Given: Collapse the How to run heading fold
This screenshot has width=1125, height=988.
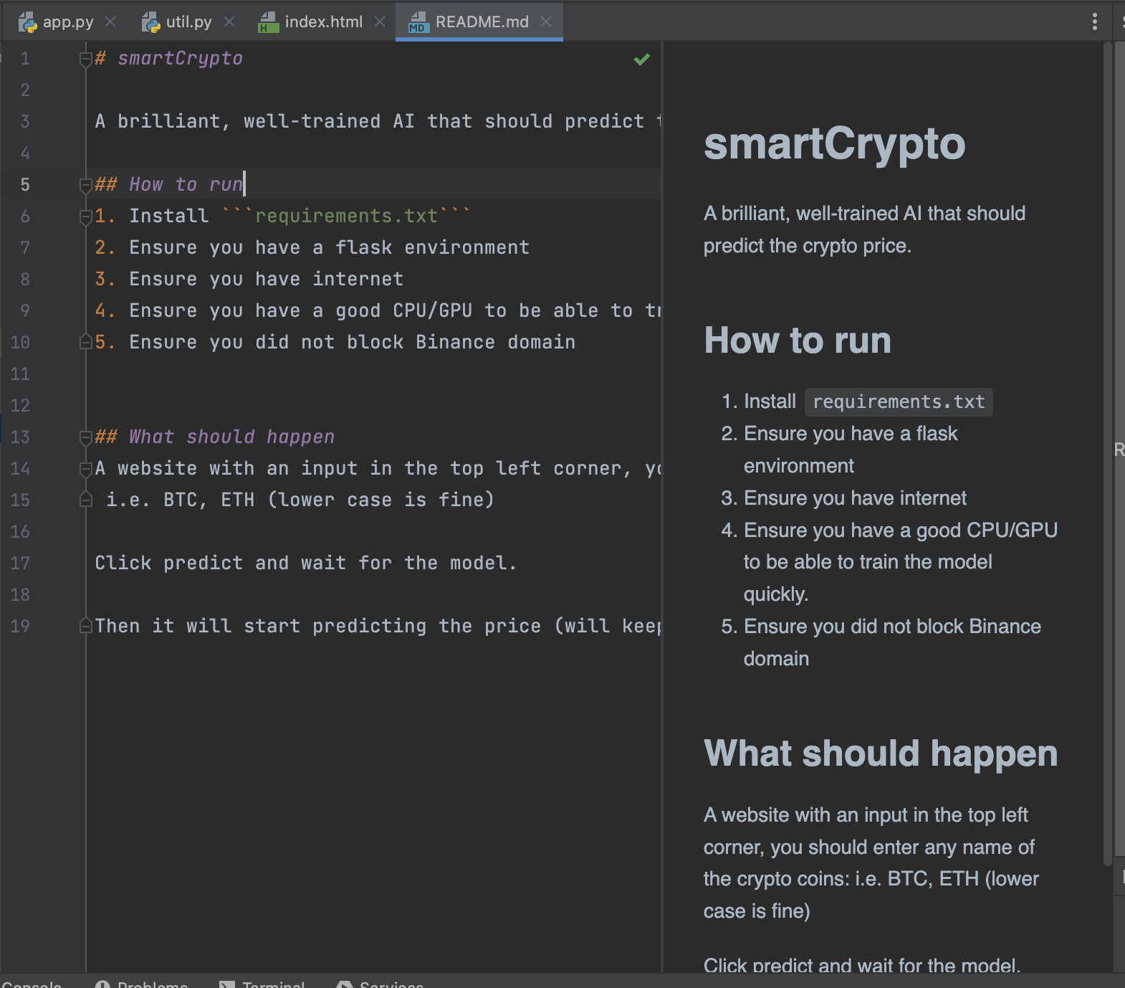Looking at the screenshot, I should point(85,185).
